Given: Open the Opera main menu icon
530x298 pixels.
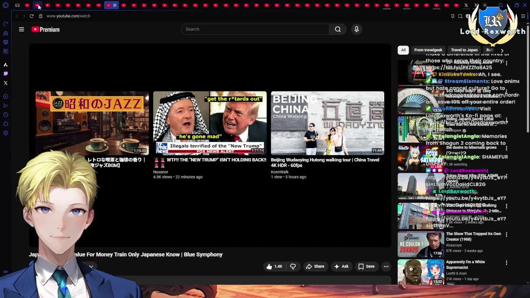Looking at the screenshot, I should click(6, 5).
